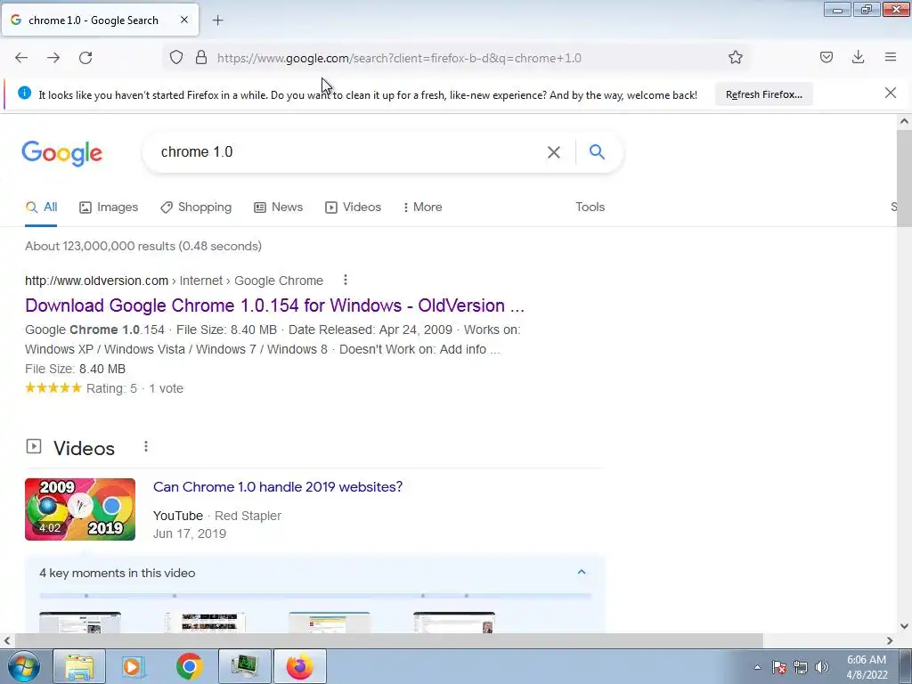This screenshot has width=912, height=684.
Task: Dismiss the Firefox refresh notification bar
Action: 891,93
